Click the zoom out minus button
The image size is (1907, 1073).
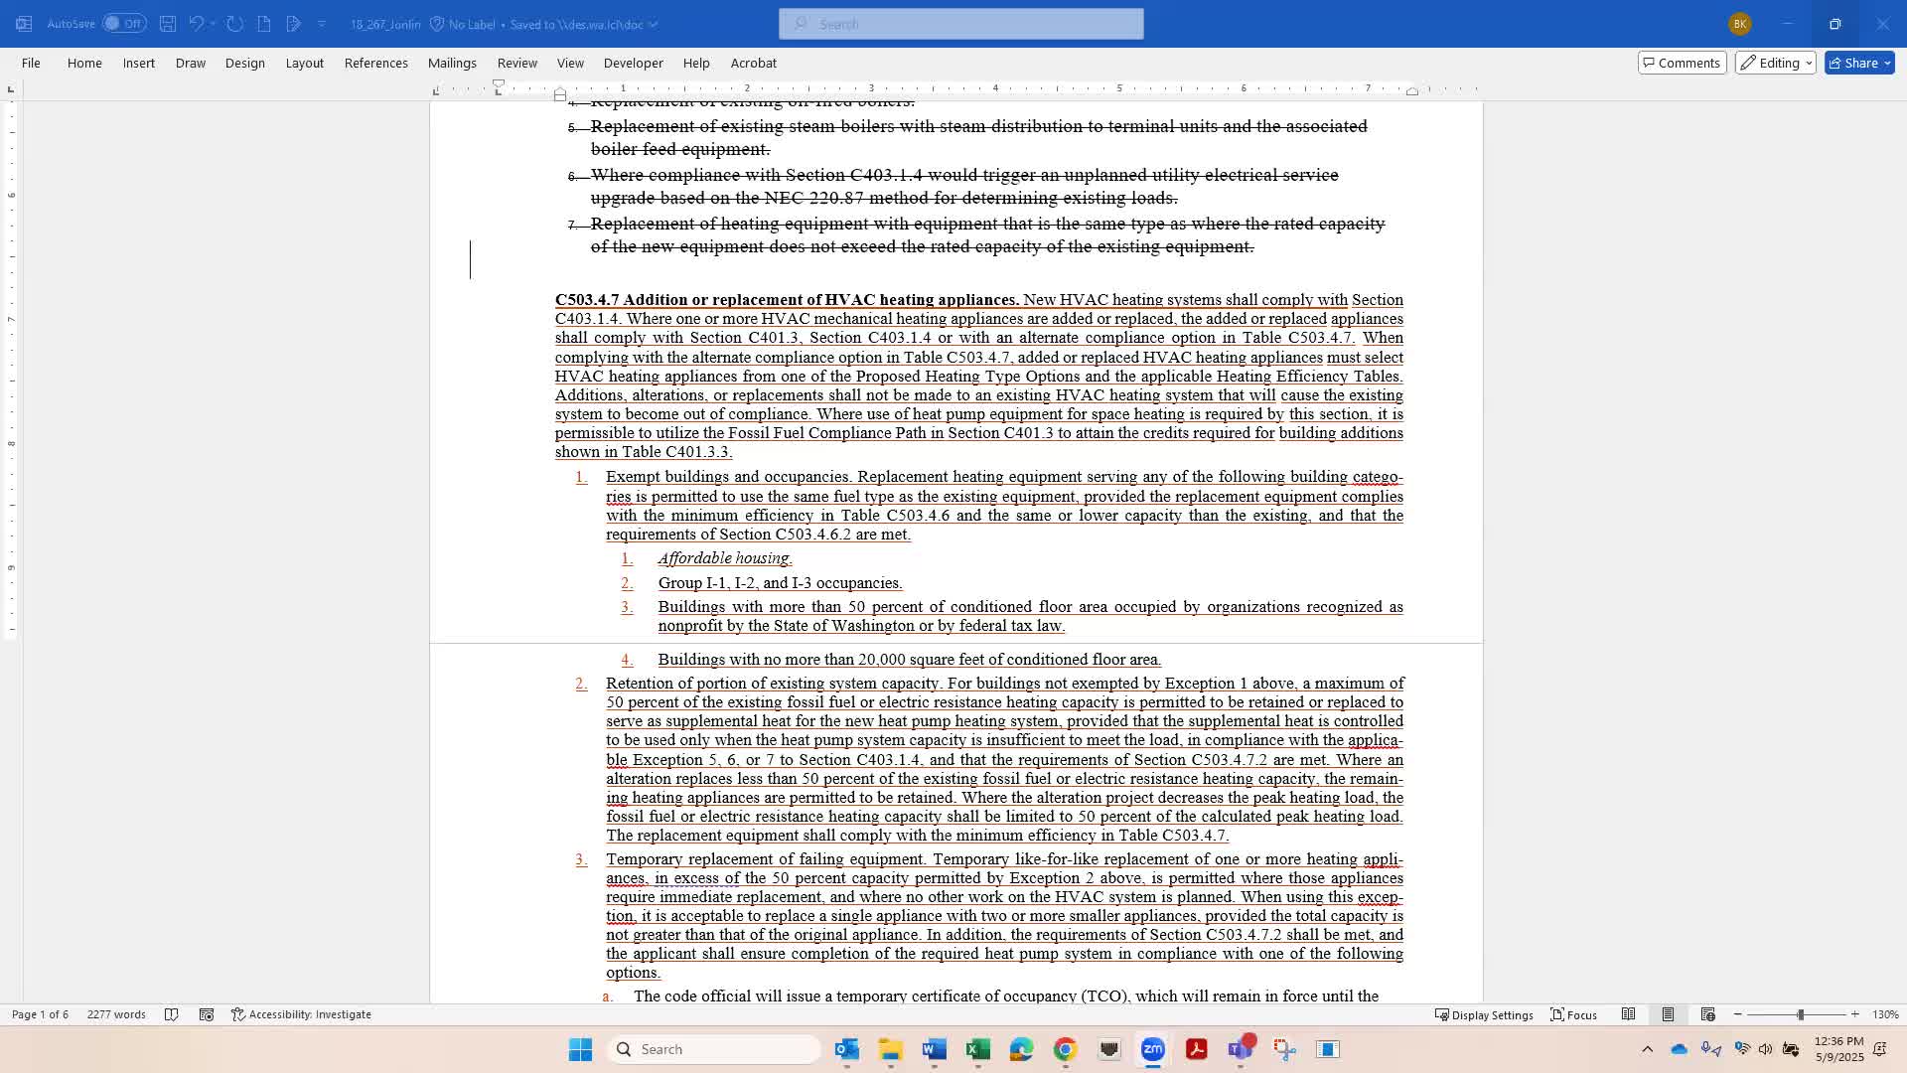(x=1738, y=1014)
